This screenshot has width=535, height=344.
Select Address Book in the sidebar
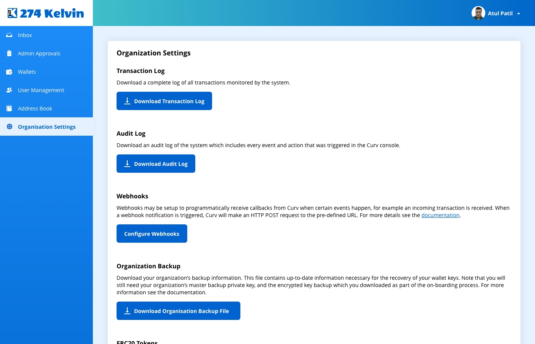point(35,109)
